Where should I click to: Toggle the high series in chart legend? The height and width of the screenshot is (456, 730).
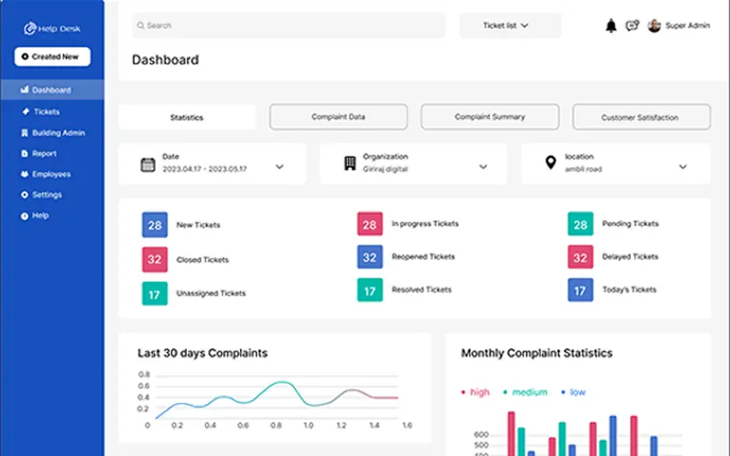tap(474, 392)
